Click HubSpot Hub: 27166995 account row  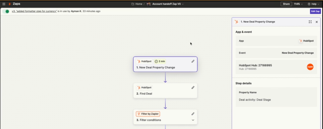click(x=276, y=67)
